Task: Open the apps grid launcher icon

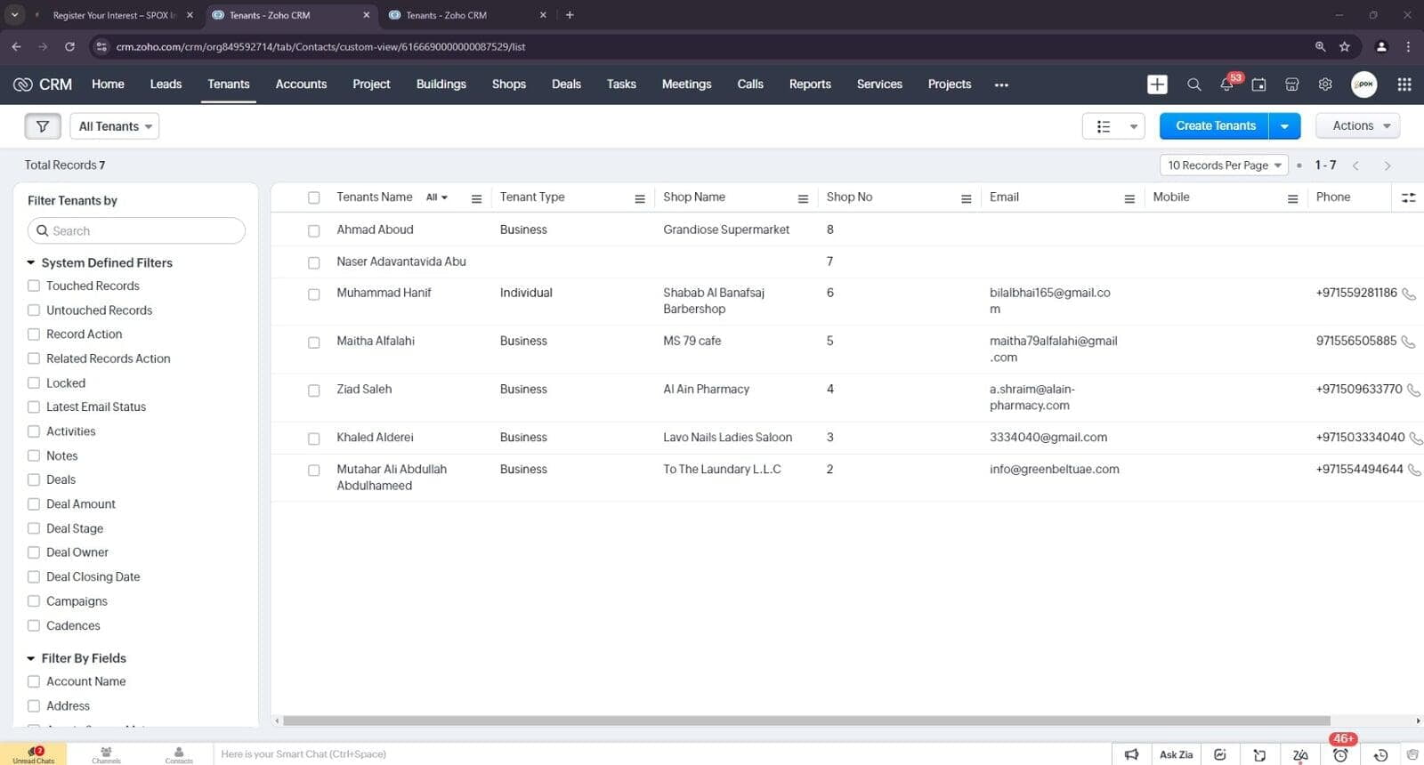Action: pyautogui.click(x=1404, y=85)
